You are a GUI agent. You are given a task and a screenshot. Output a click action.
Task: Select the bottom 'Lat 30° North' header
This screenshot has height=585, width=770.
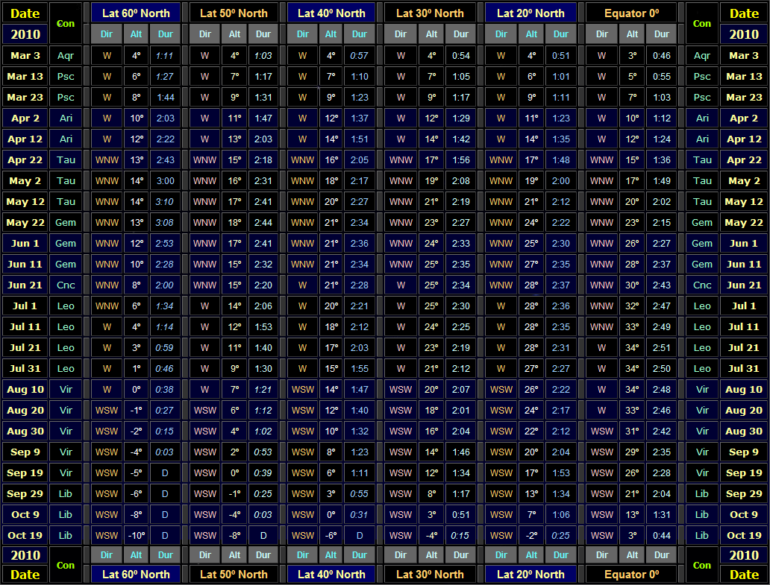[429, 574]
